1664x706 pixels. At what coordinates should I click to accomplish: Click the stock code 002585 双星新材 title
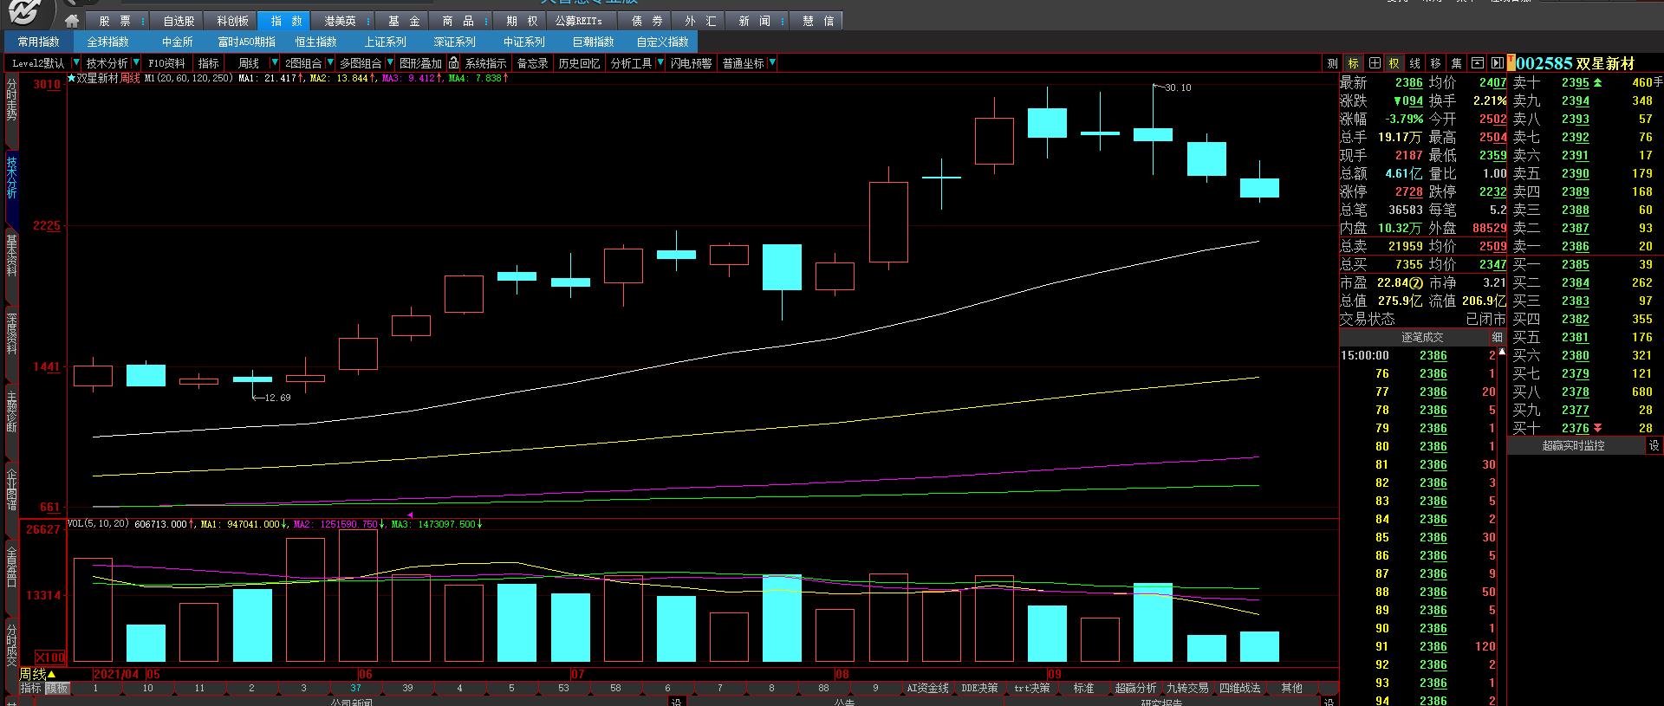(1576, 63)
